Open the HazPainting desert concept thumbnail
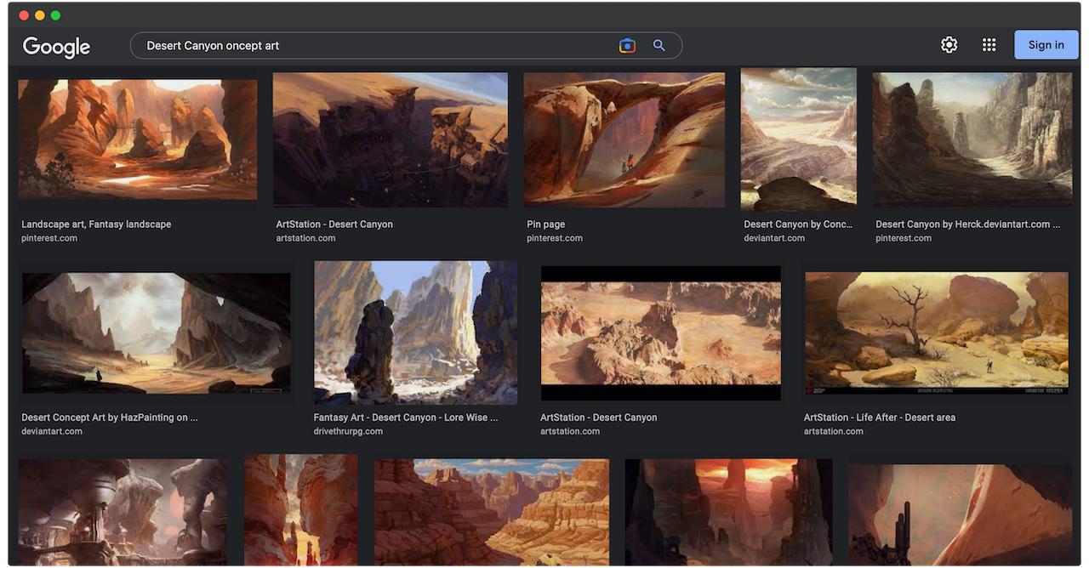Viewport: 1089px width, 568px height. click(157, 332)
